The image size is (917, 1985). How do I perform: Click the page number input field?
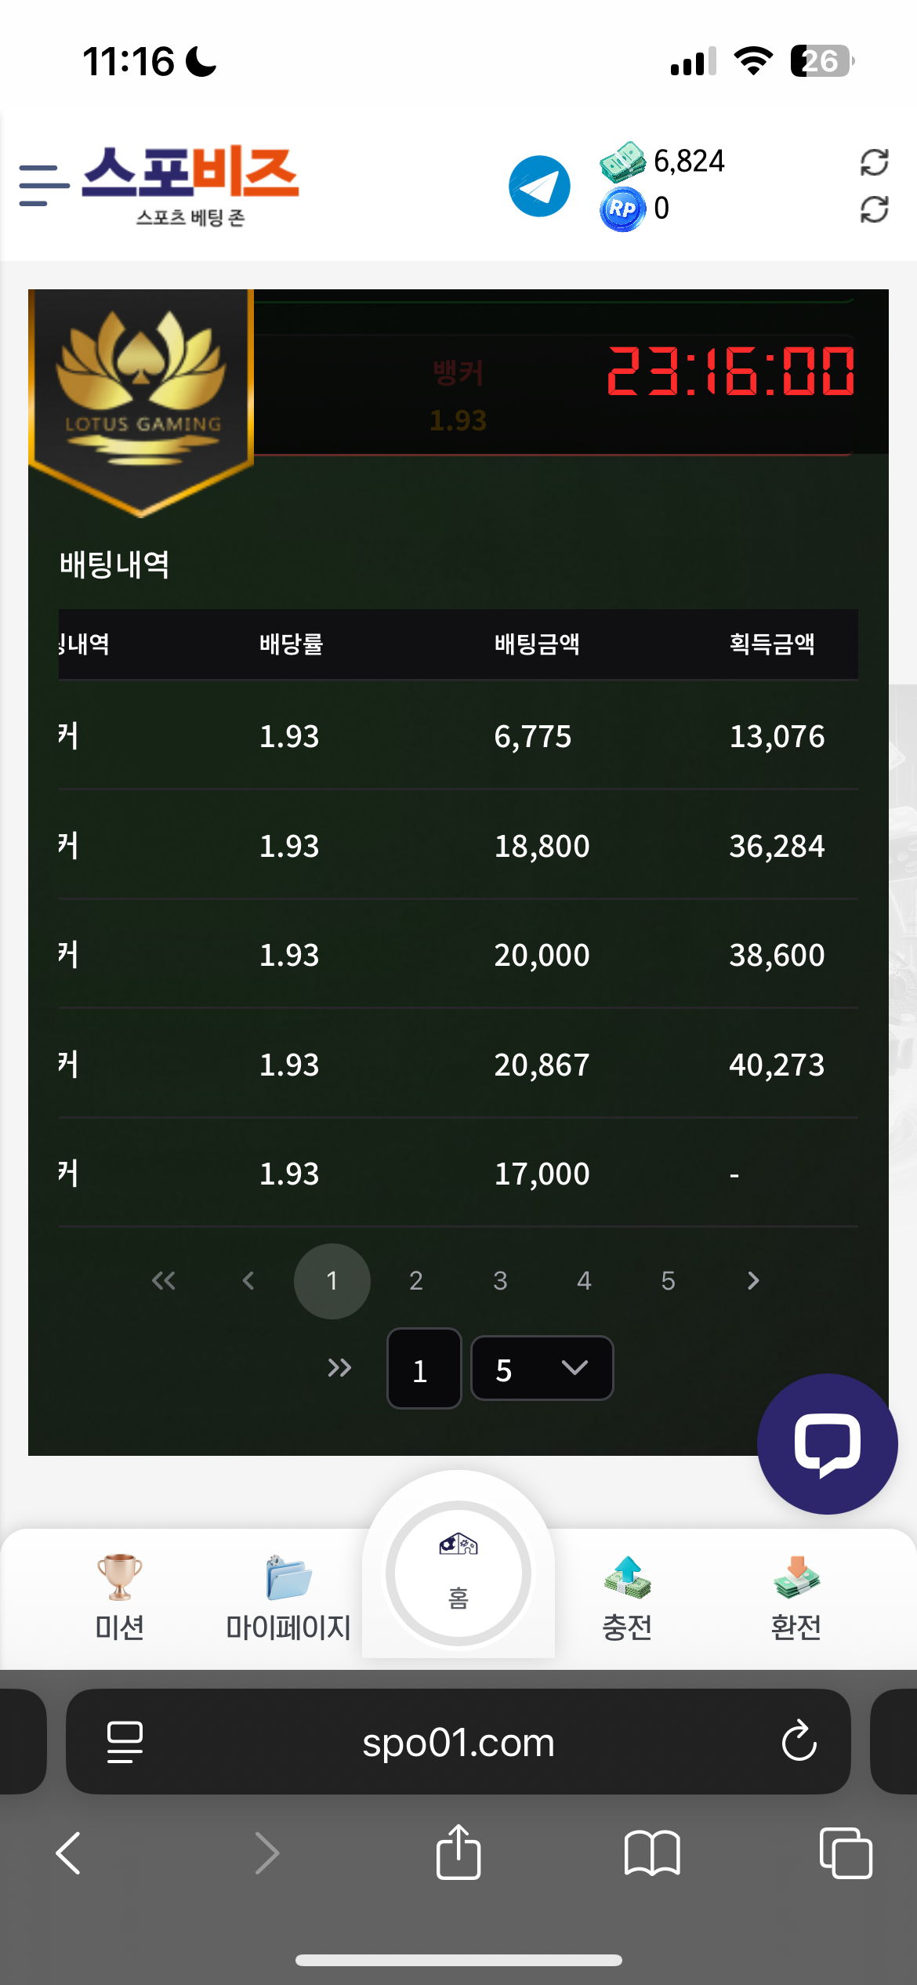[424, 1368]
